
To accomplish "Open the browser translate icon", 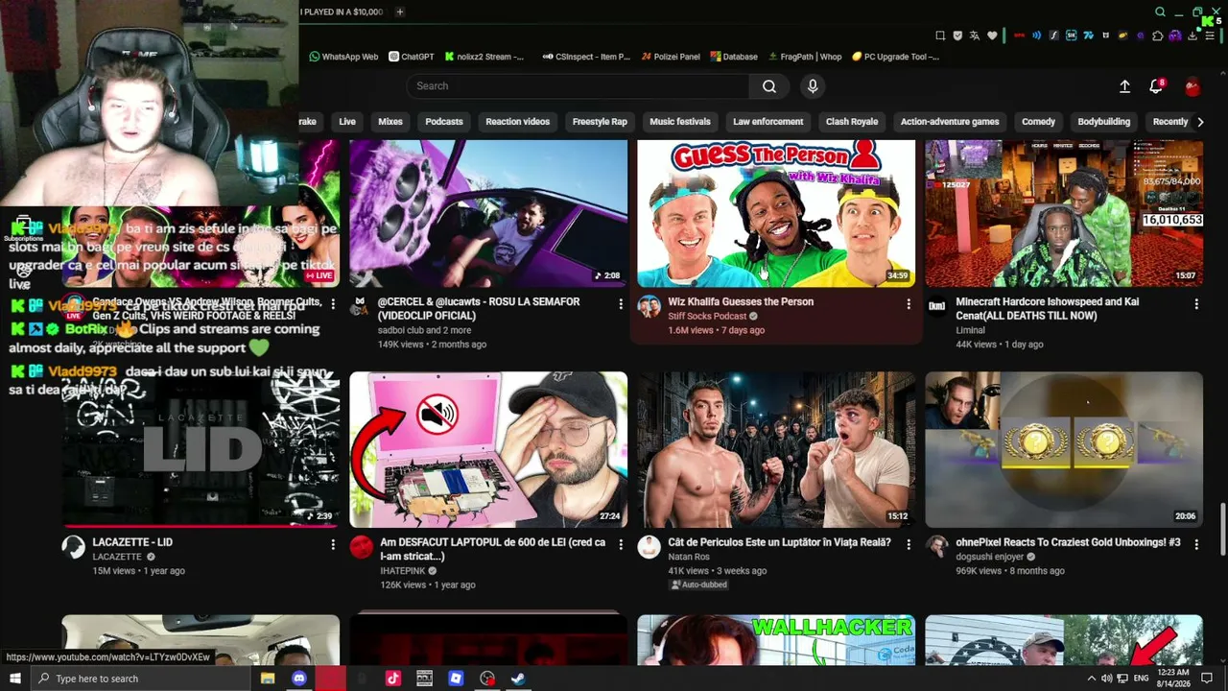I will tap(974, 36).
